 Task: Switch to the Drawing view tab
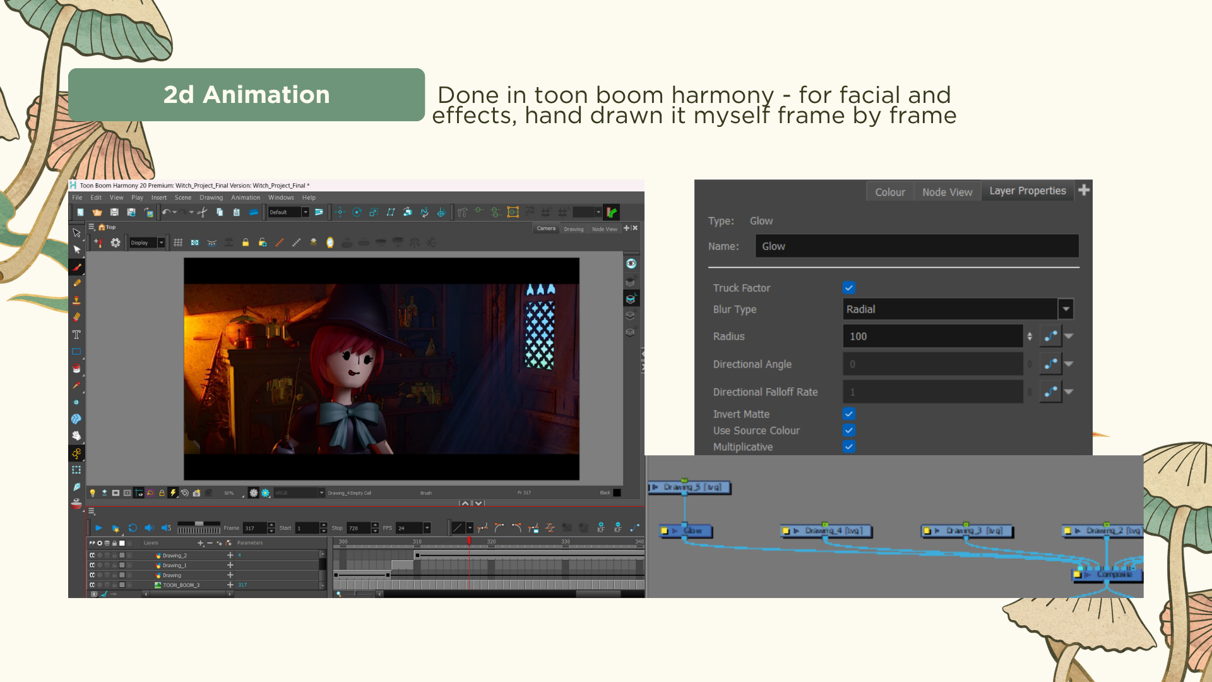pyautogui.click(x=574, y=229)
